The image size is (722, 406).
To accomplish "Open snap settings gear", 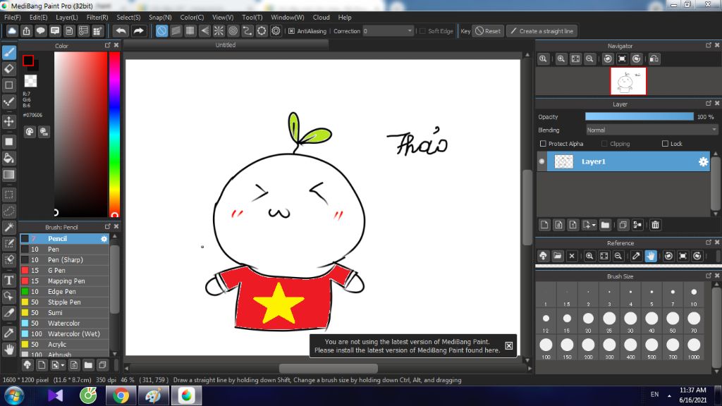I will tap(276, 31).
